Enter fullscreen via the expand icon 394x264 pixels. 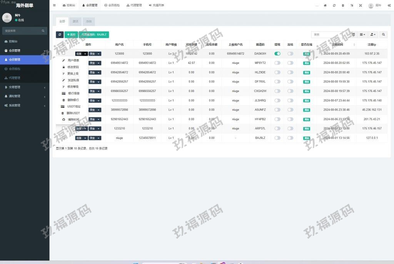coord(361,5)
